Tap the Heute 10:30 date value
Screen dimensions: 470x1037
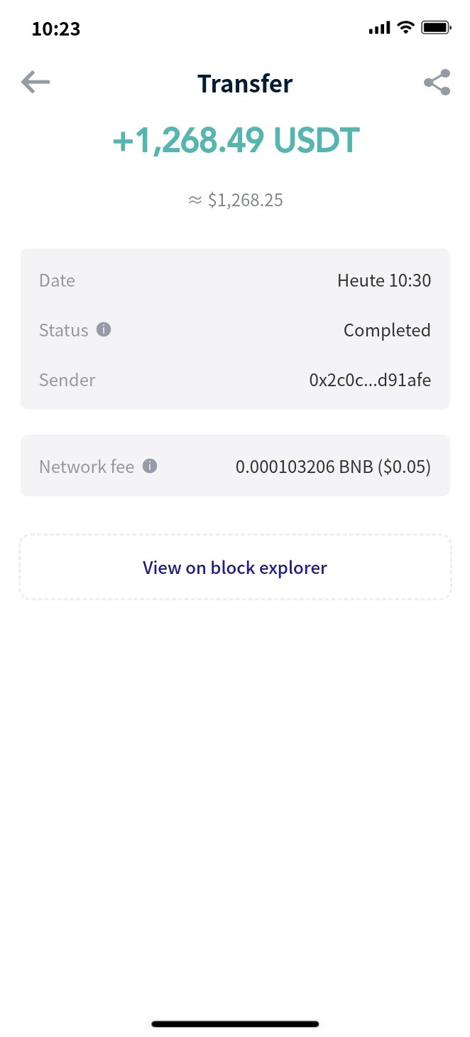coord(384,280)
